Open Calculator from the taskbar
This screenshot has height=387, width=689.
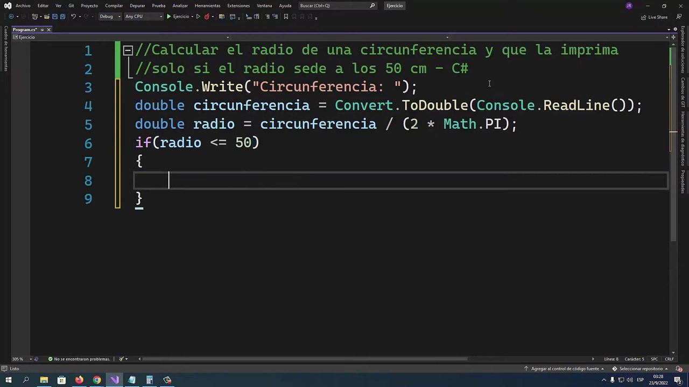point(150,380)
